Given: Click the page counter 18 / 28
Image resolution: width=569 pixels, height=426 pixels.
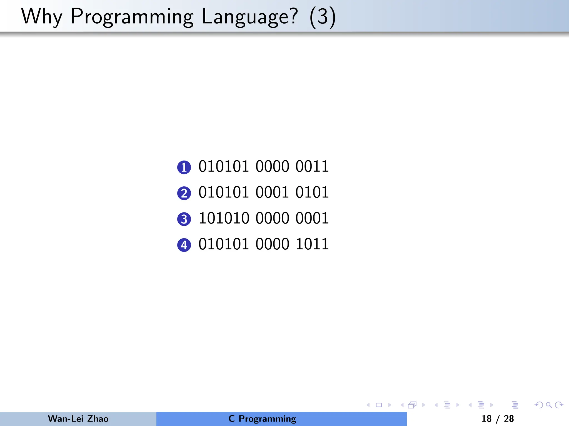Looking at the screenshot, I should click(498, 419).
